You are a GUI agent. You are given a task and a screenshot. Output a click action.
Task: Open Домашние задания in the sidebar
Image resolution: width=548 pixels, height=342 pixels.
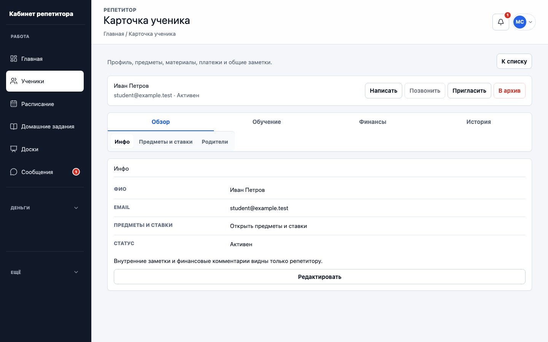point(45,127)
